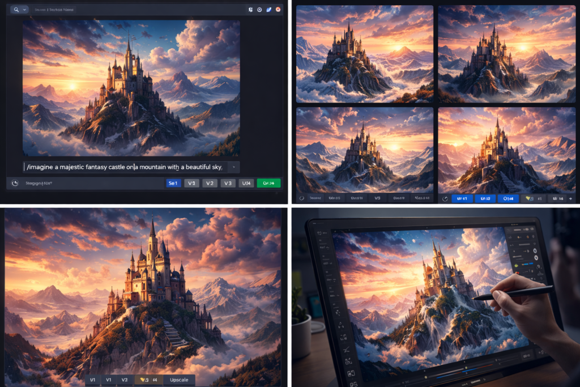Expand the dropdown arrow next to search
This screenshot has height=387, width=580.
point(25,10)
